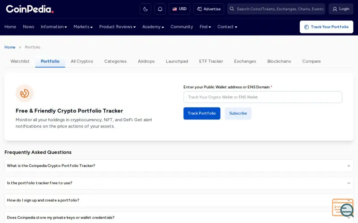The image size is (358, 223).
Task: Switch to the Watchlist tab
Action: [x=20, y=62]
